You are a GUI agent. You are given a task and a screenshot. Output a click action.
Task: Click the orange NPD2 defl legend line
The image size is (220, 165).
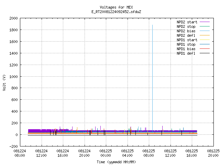(x=205, y=35)
